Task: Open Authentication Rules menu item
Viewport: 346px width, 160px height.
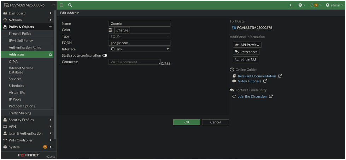Action: click(27, 47)
